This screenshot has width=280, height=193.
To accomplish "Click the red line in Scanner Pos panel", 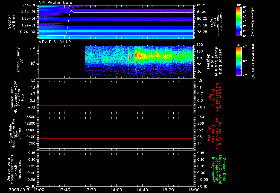I will point(116,138).
